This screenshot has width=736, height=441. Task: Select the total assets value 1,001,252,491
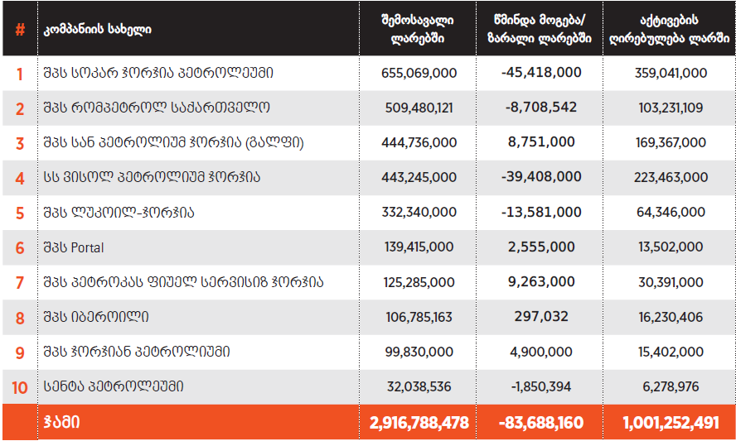pos(671,423)
